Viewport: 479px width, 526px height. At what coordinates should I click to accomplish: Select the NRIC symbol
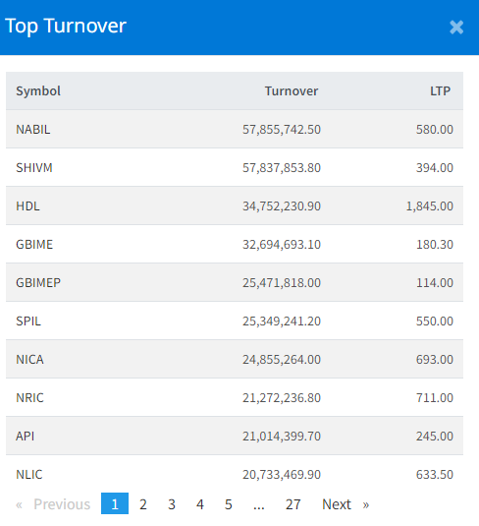29,397
